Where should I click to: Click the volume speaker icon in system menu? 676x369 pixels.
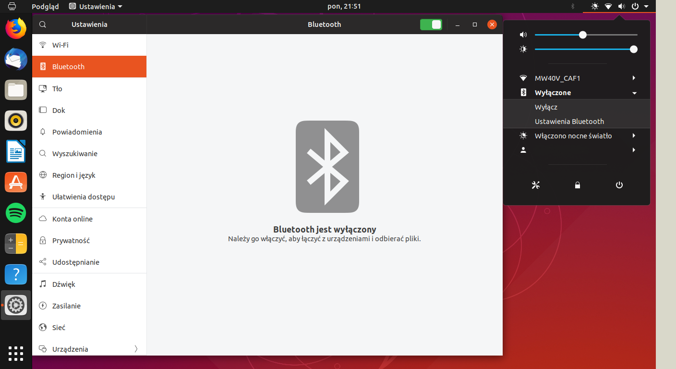pos(523,35)
